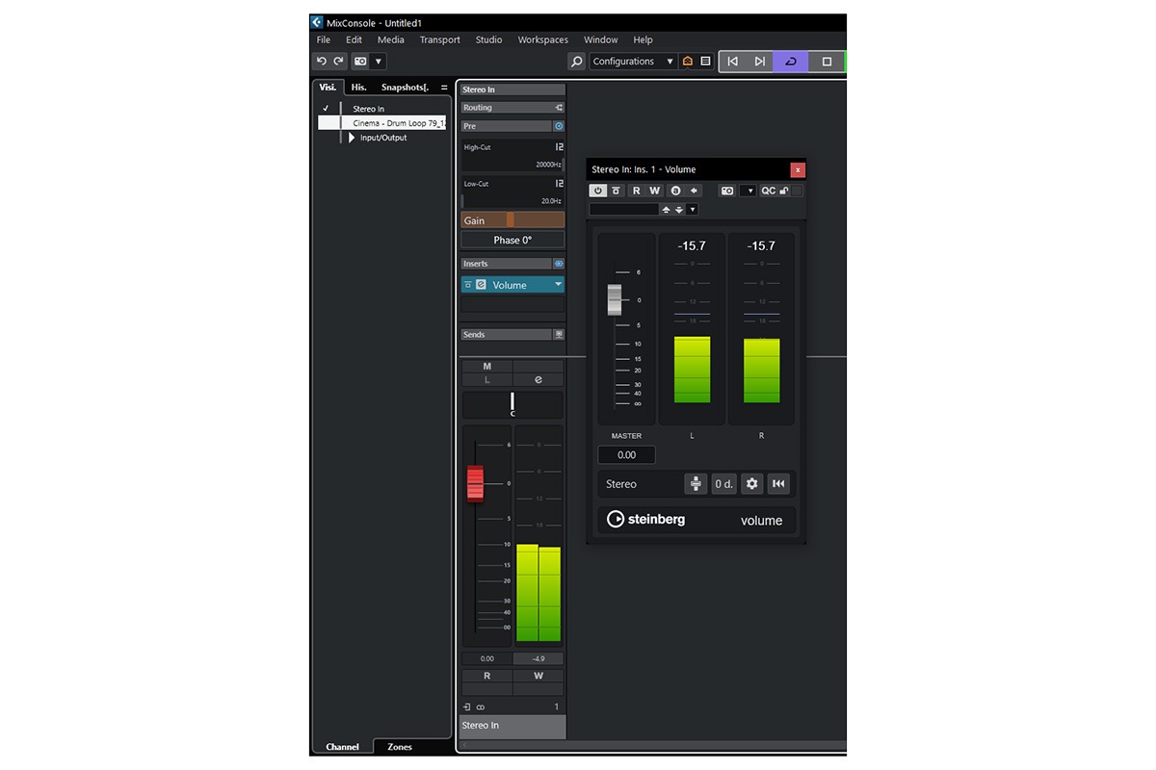Screen dimensions: 1156x770
Task: Click the Phase 0° button
Action: click(x=512, y=240)
